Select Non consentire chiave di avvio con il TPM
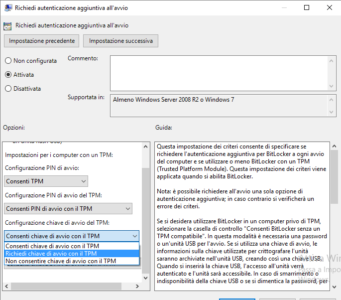Screen dimensions: 341x300 tap(60, 261)
